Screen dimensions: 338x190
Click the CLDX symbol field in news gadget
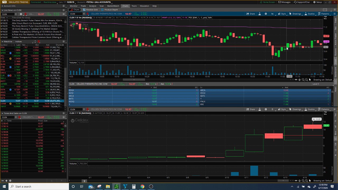click(x=8, y=14)
